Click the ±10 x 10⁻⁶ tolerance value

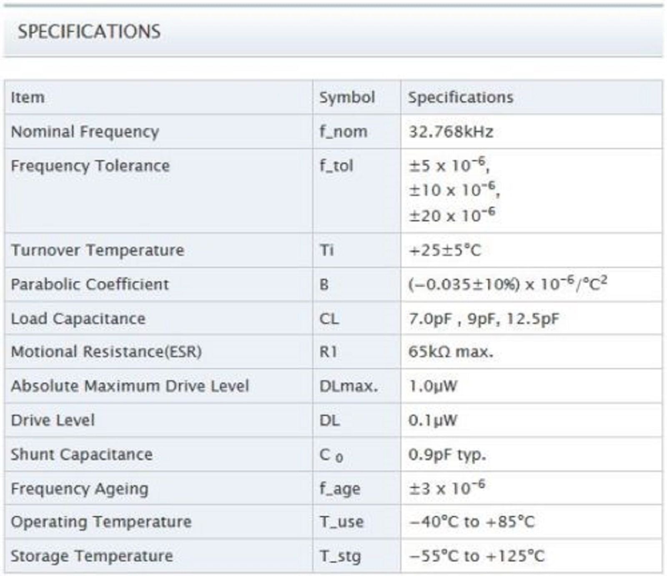click(454, 190)
